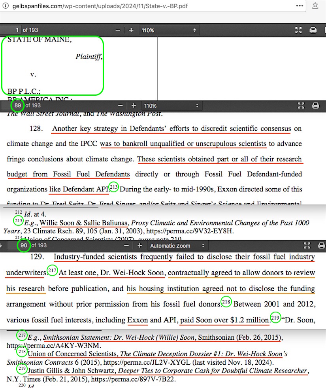Open the browser page actions three-dot menu

tap(300, 6)
